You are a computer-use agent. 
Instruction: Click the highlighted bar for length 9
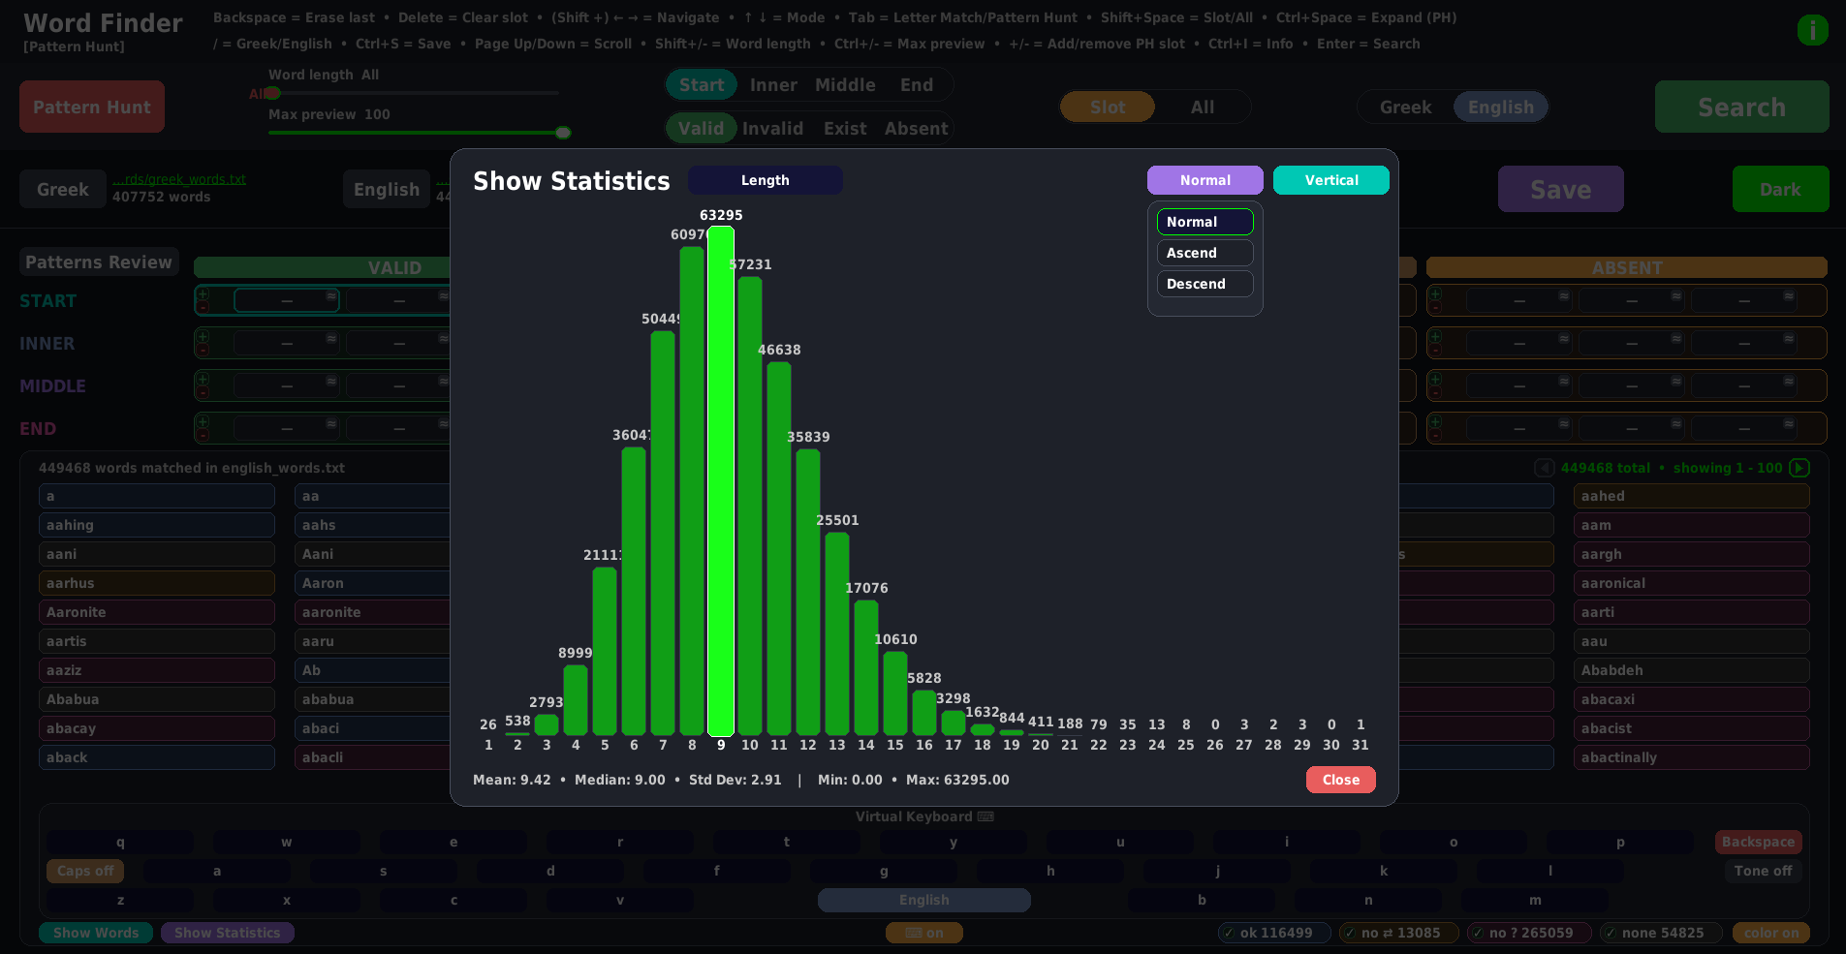[x=721, y=481]
